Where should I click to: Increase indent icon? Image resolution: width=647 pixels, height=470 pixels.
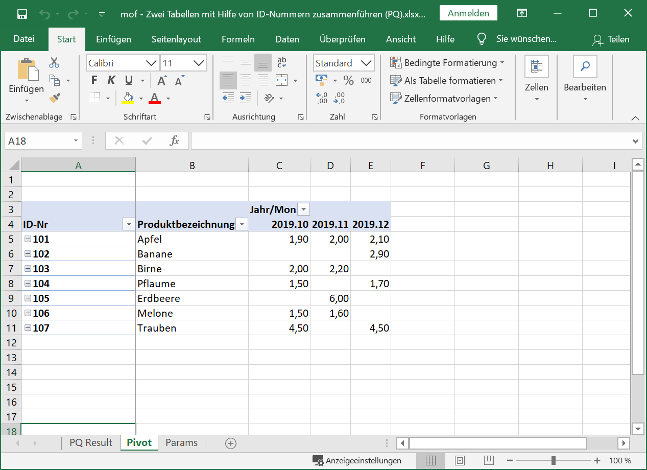246,98
